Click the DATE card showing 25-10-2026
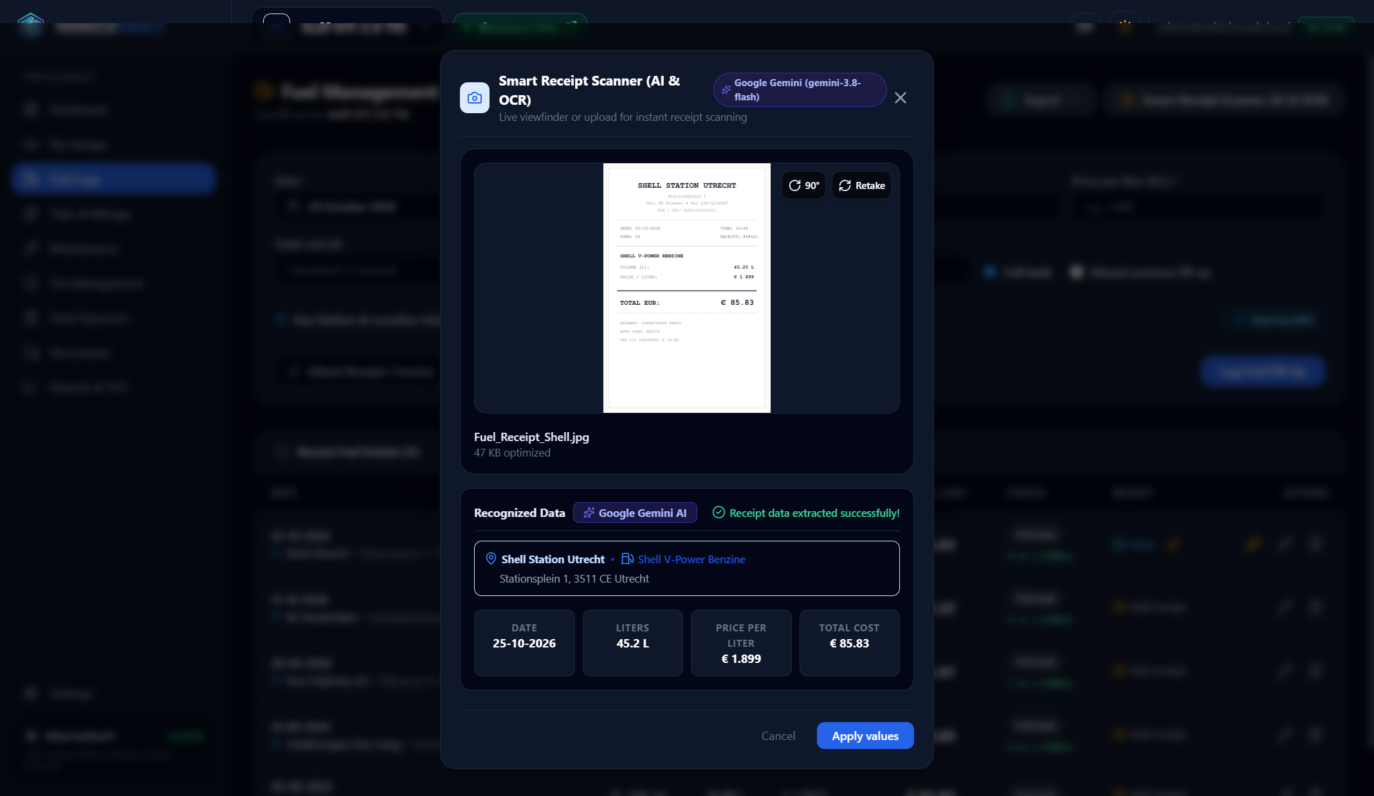This screenshot has width=1374, height=796. click(524, 643)
